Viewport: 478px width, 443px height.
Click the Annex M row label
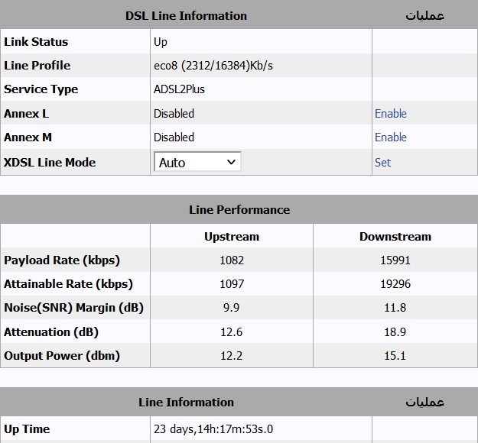tap(28, 137)
